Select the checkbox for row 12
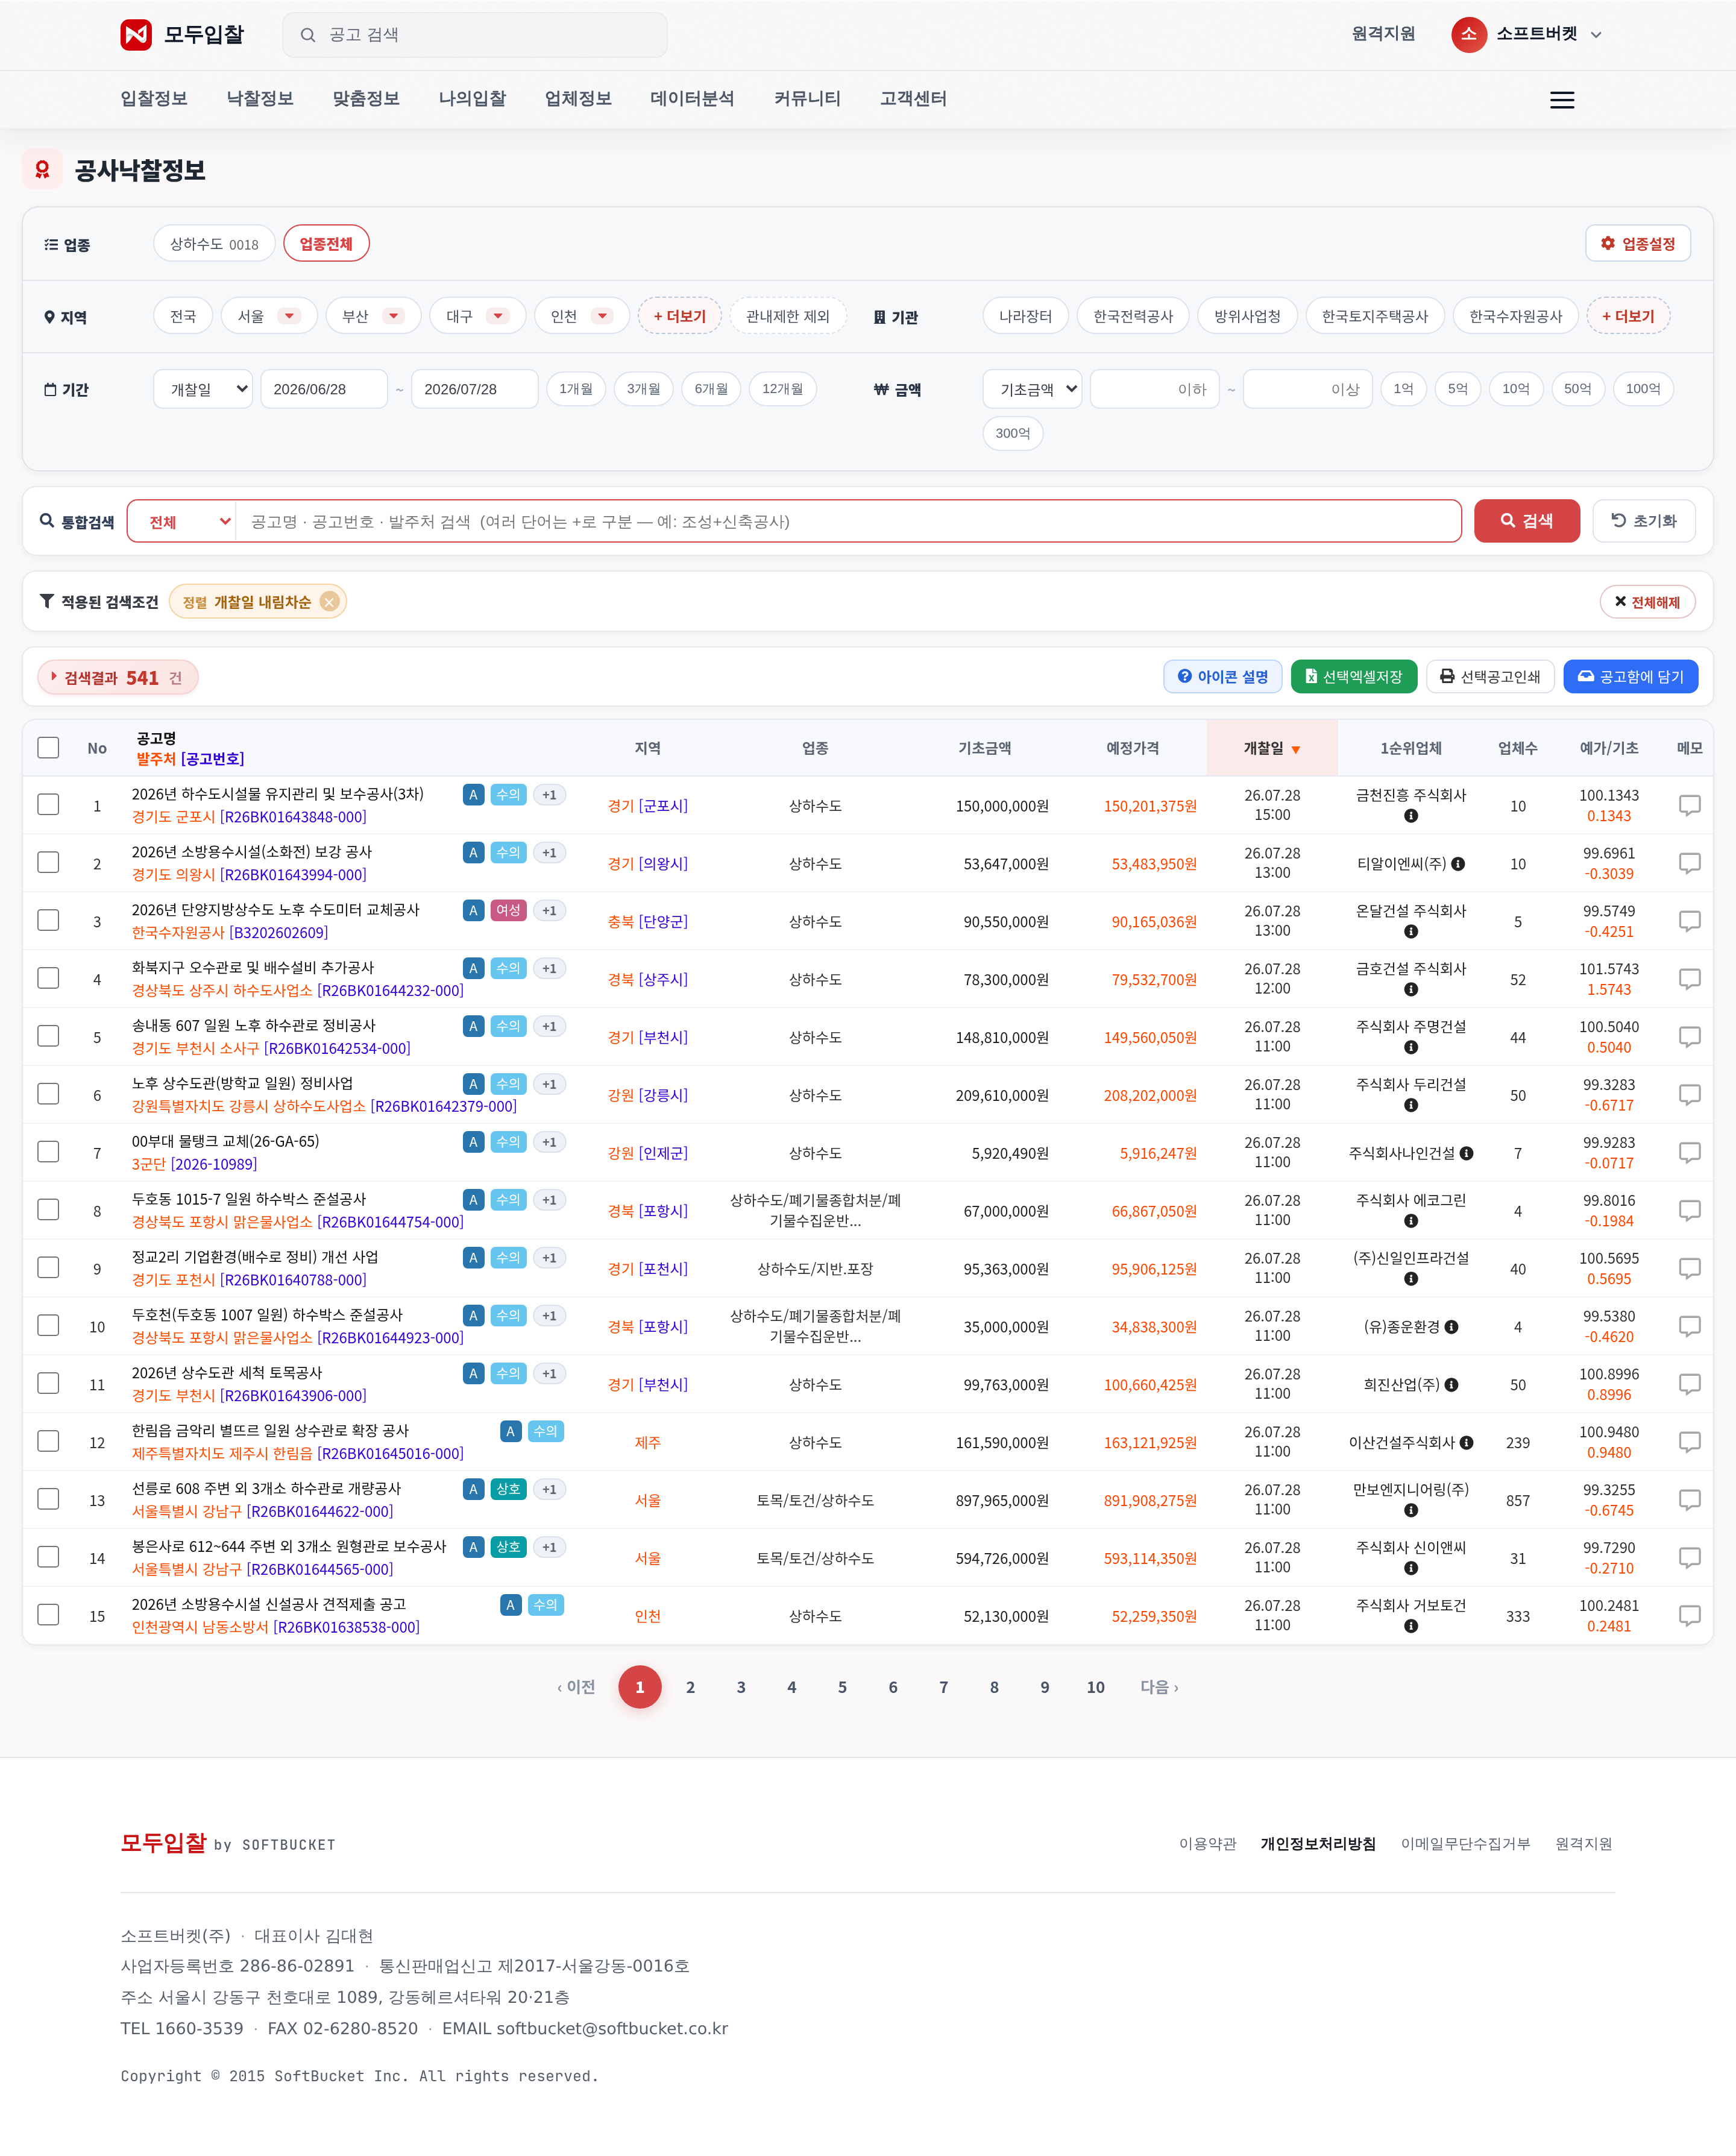This screenshot has height=2156, width=1736. pyautogui.click(x=48, y=1442)
